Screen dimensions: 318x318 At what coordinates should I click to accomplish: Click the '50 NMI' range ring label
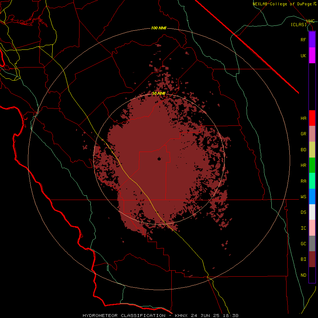[x=159, y=94]
